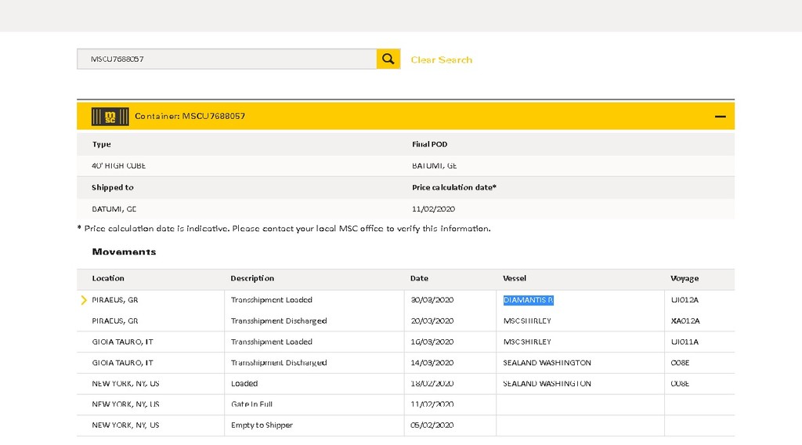Click date 16/03/2020 cell

click(432, 342)
